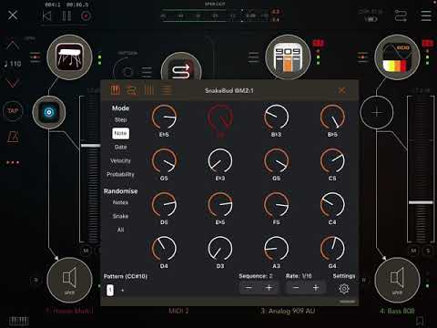The width and height of the screenshot is (437, 328).
Task: Click the C5 note knob
Action: [x=332, y=161]
